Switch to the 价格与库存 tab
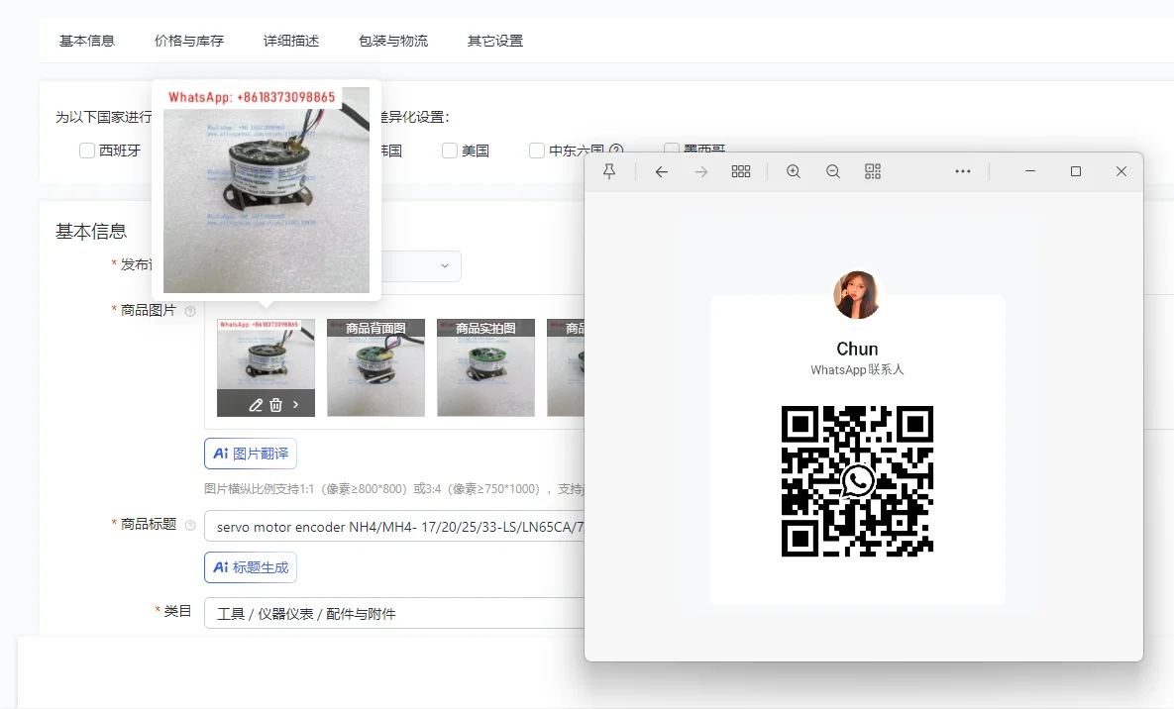This screenshot has width=1174, height=709. pyautogui.click(x=188, y=41)
